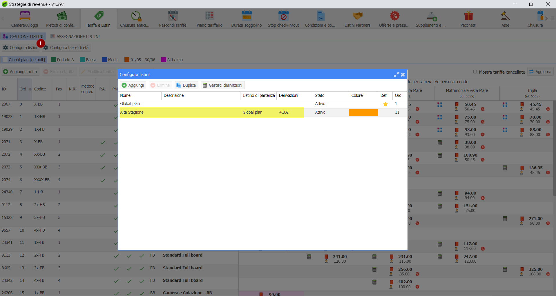Click the Derivazioni column header
556x296 pixels.
[x=295, y=95]
